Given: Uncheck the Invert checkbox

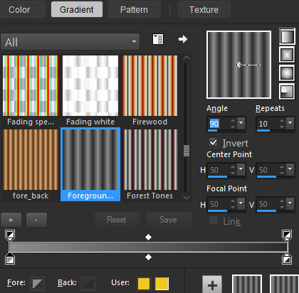Looking at the screenshot, I should tap(213, 142).
